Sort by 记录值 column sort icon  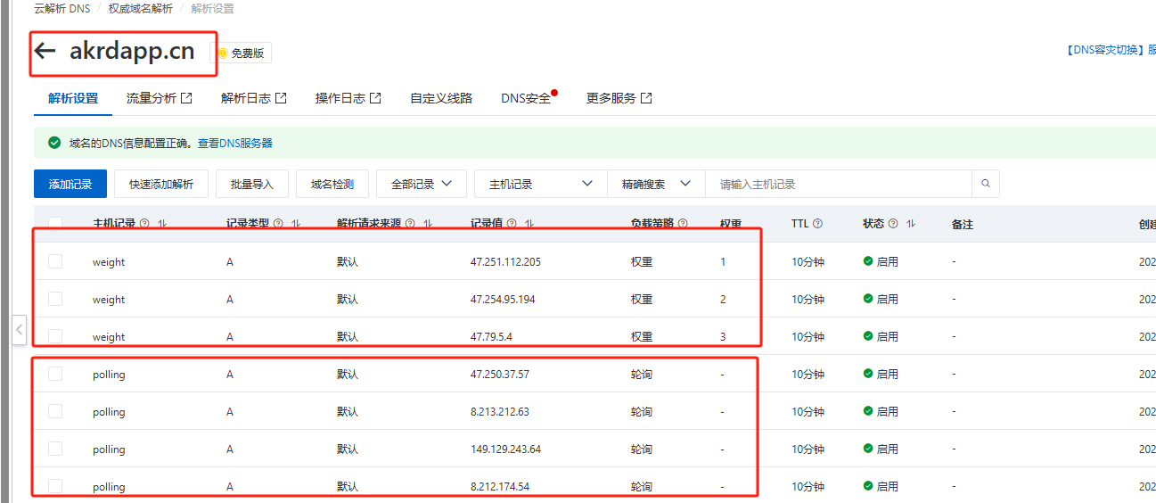click(x=529, y=224)
